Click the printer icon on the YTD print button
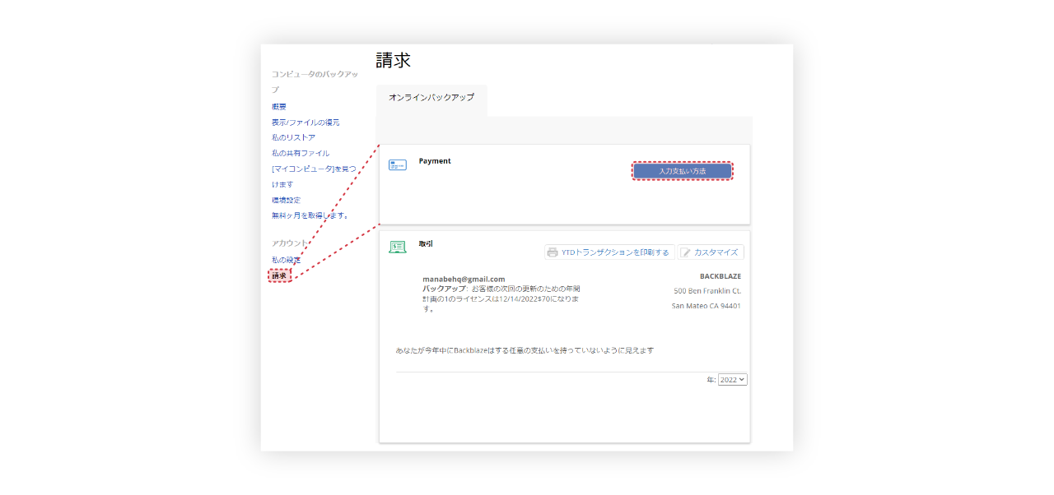The width and height of the screenshot is (1054, 495). pyautogui.click(x=552, y=252)
